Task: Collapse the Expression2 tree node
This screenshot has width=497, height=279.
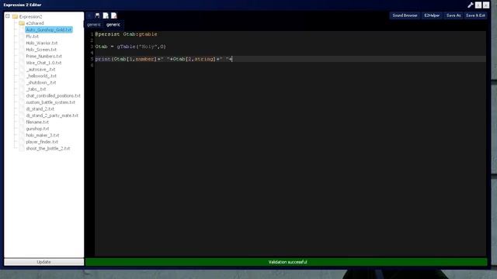Action: (8, 16)
